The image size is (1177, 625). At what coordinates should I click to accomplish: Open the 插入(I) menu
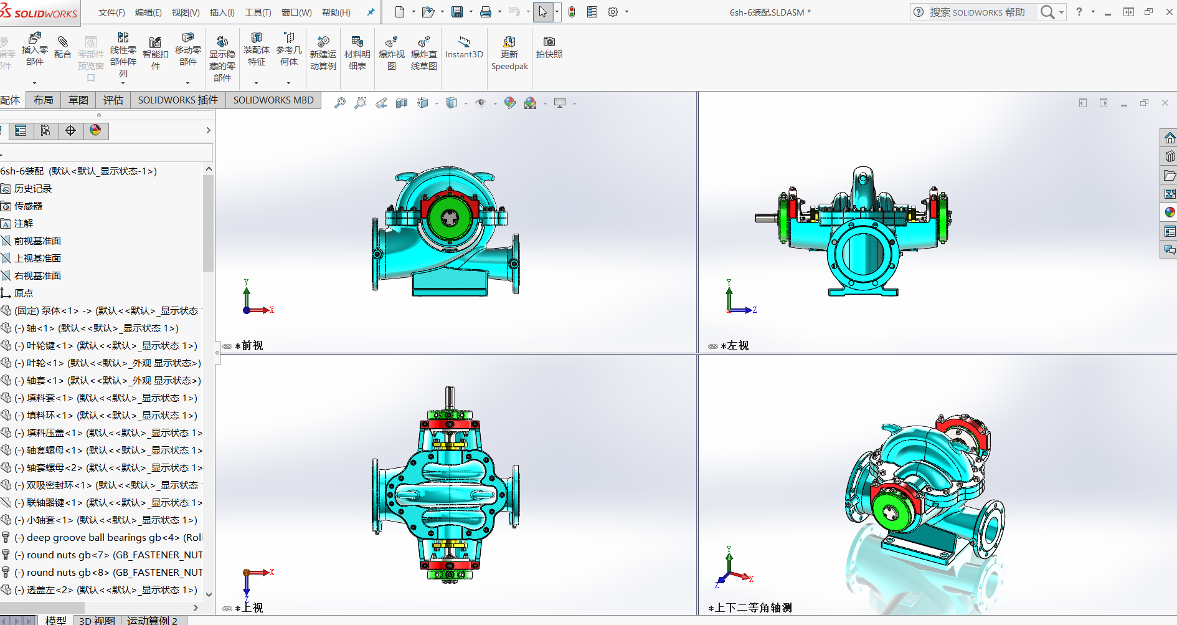(222, 12)
